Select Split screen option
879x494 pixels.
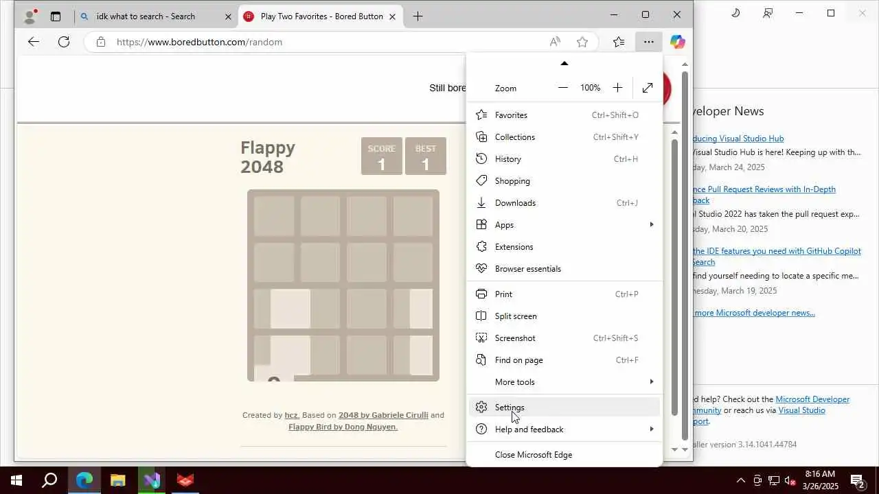[564, 316]
